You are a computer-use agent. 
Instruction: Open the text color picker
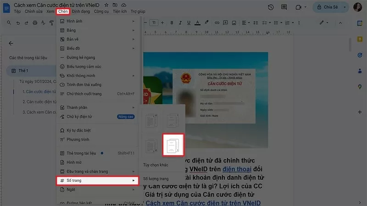pos(198,22)
